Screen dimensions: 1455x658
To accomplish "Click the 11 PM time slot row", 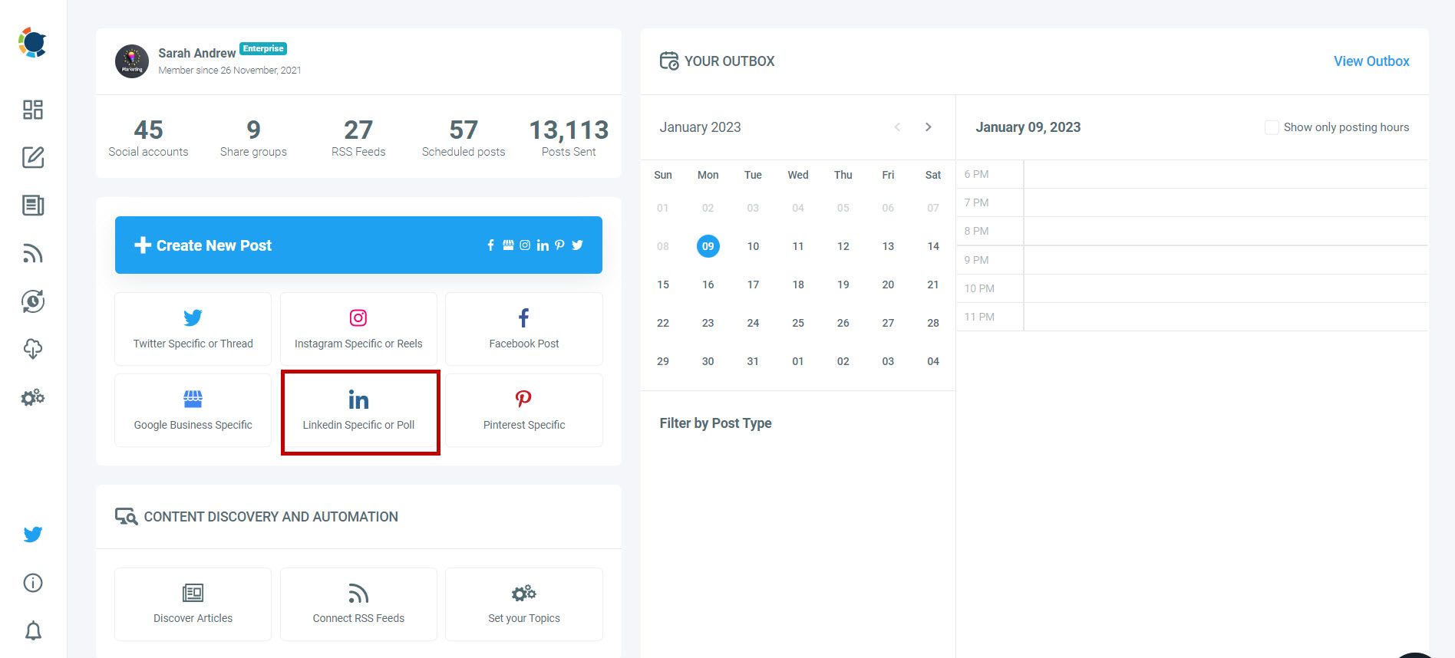I will click(1193, 317).
